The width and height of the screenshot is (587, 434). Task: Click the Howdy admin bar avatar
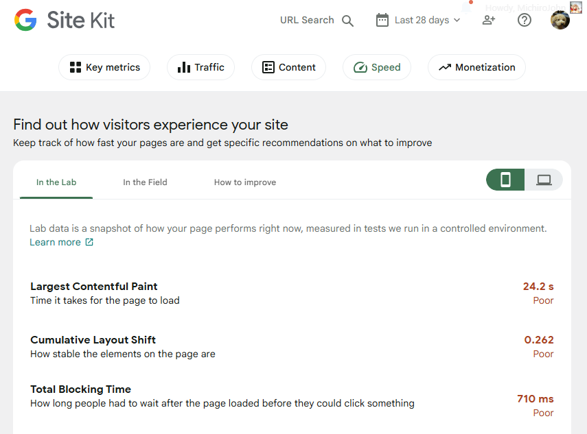pyautogui.click(x=576, y=7)
